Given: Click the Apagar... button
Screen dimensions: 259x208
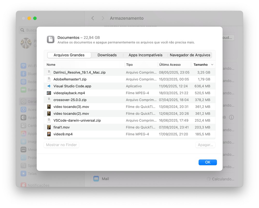Looking at the screenshot, I should click(x=205, y=145).
